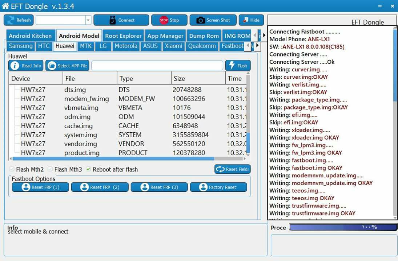Switch to Dump Rom tab

[204, 36]
